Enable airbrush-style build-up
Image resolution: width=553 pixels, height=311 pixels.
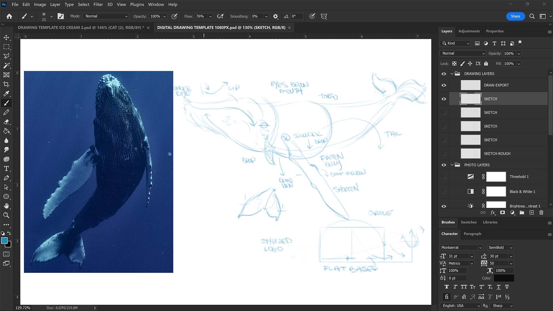[x=220, y=16]
